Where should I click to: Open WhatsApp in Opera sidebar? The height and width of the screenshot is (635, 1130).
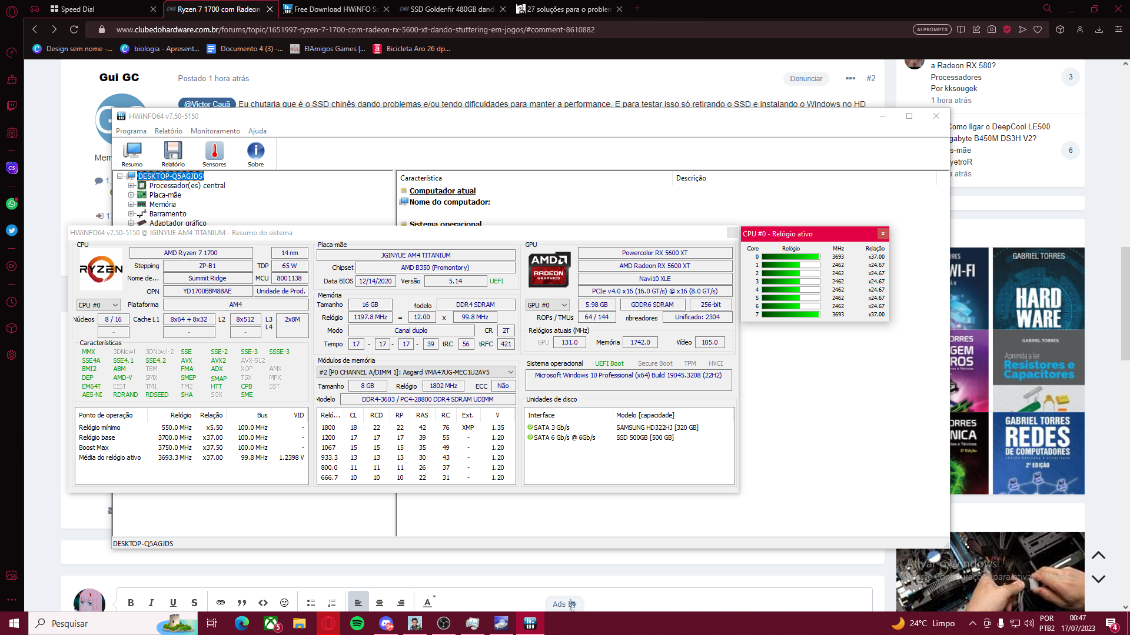click(x=12, y=204)
